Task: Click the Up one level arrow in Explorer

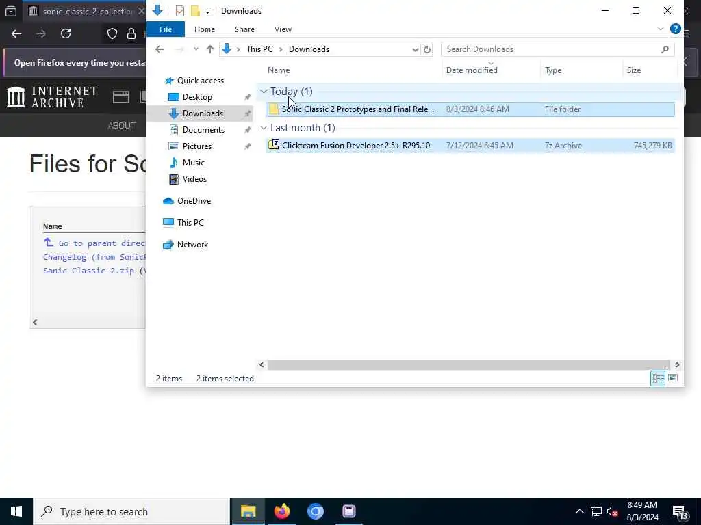Action: [x=210, y=49]
